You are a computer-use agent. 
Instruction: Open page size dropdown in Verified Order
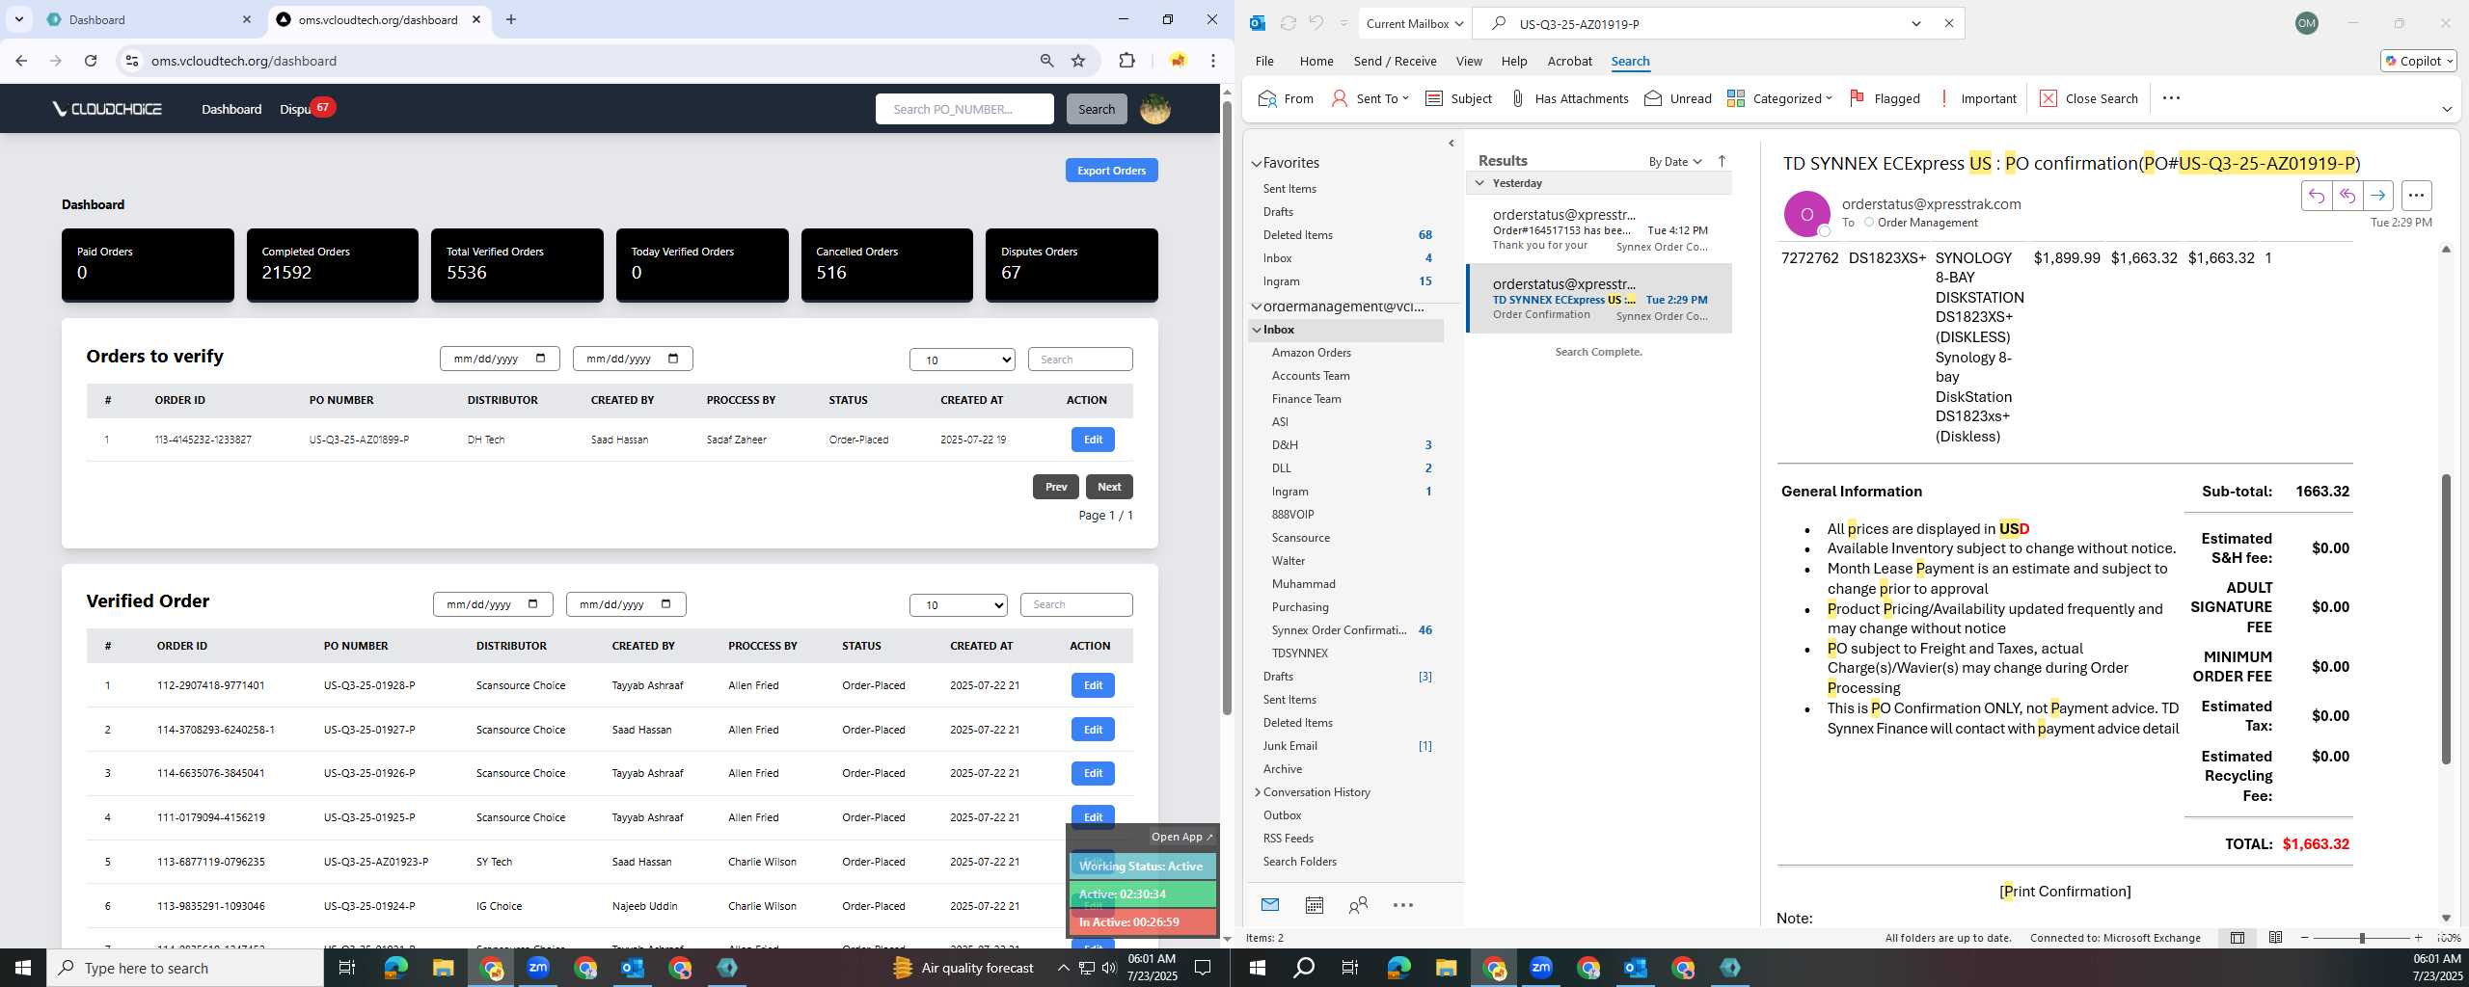(959, 605)
